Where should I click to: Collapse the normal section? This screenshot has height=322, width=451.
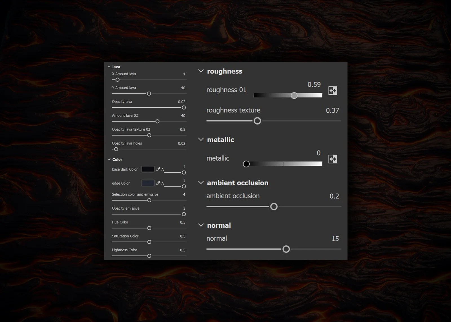coord(201,225)
